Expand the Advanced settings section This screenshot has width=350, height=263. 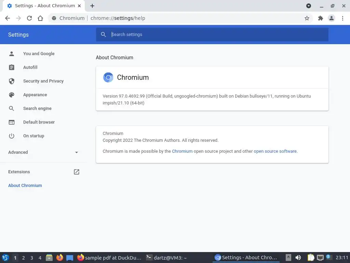point(43,152)
